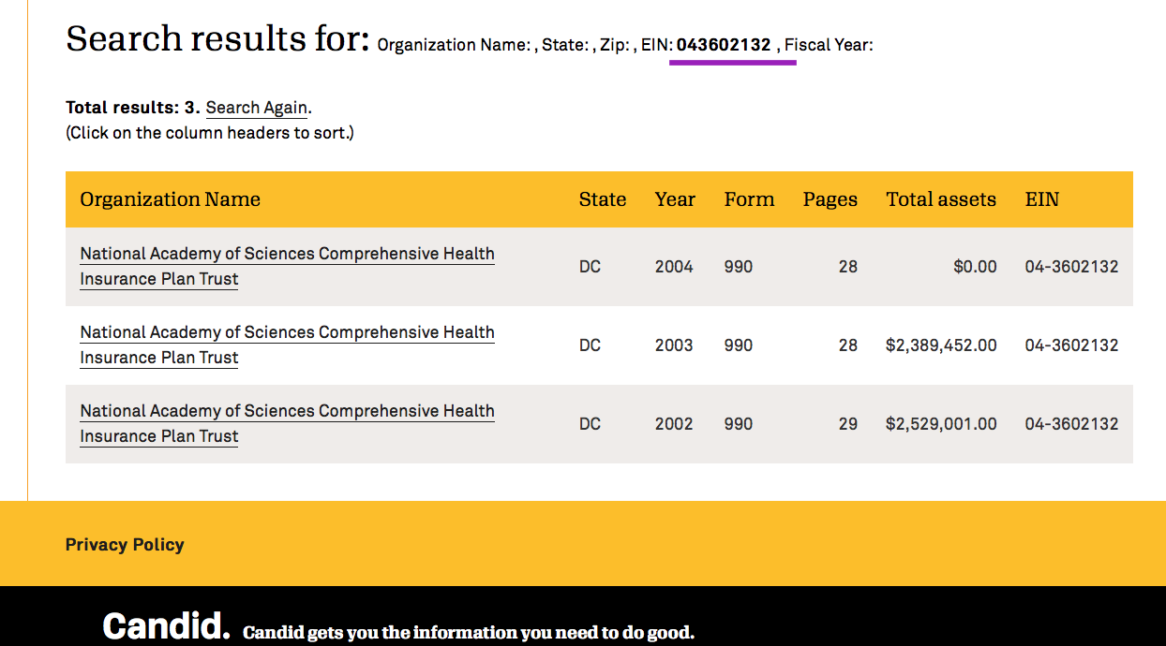Open the 2003 Health Insurance Plan Trust filing
Image resolution: width=1166 pixels, height=646 pixels.
(x=287, y=333)
